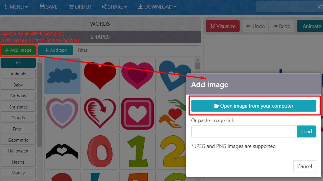Click the Redo button
Image resolution: width=323 pixels, height=181 pixels.
click(x=281, y=26)
